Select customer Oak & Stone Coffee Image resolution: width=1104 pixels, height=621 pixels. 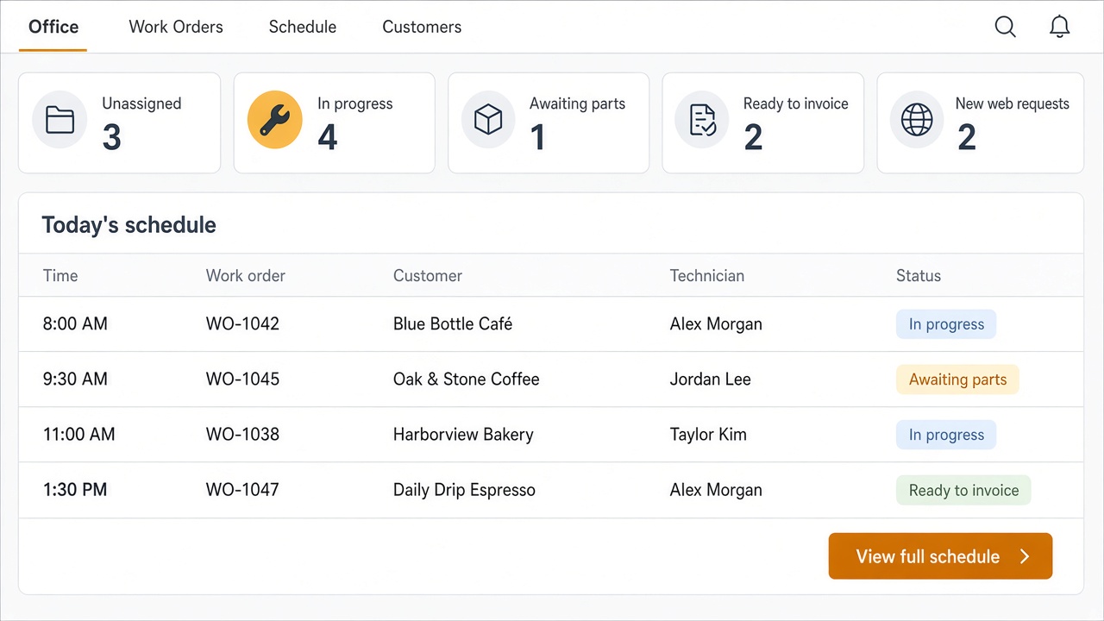(x=466, y=379)
